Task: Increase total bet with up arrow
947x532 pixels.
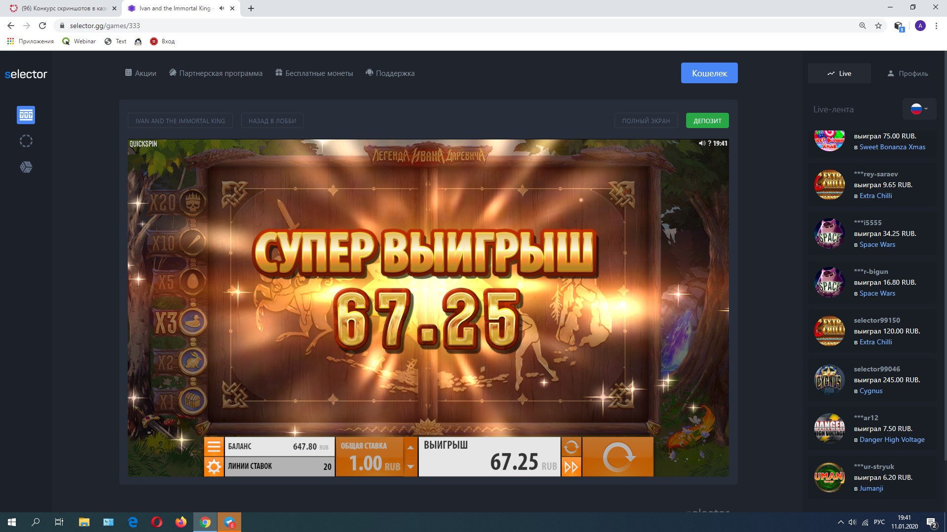Action: click(x=410, y=447)
